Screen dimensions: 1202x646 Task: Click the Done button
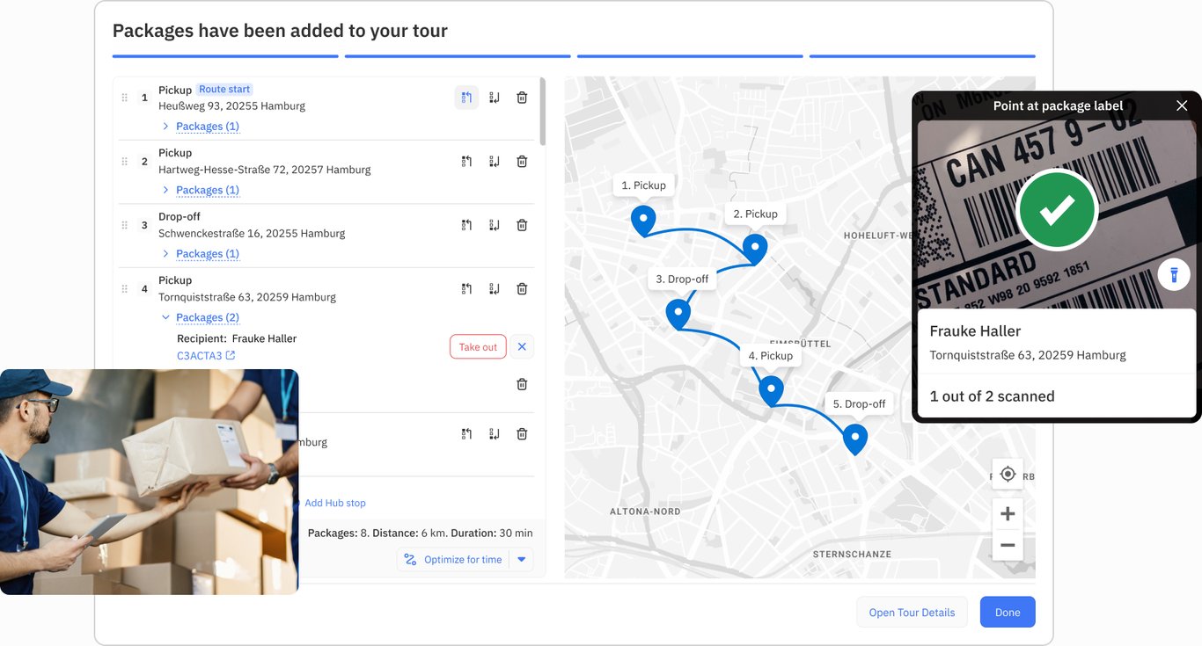1008,613
